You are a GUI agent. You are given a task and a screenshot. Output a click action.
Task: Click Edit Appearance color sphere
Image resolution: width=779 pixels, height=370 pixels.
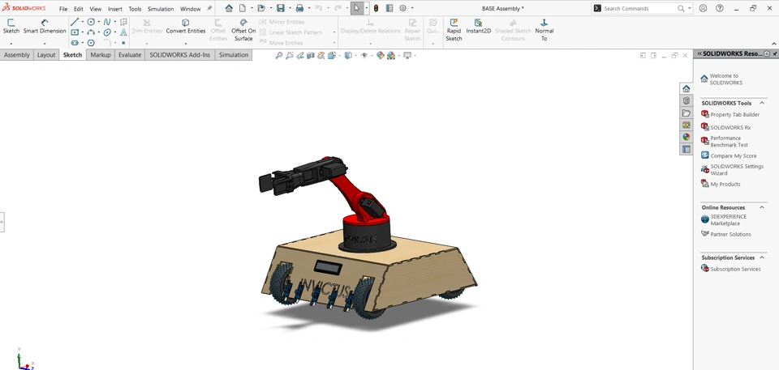pyautogui.click(x=380, y=56)
